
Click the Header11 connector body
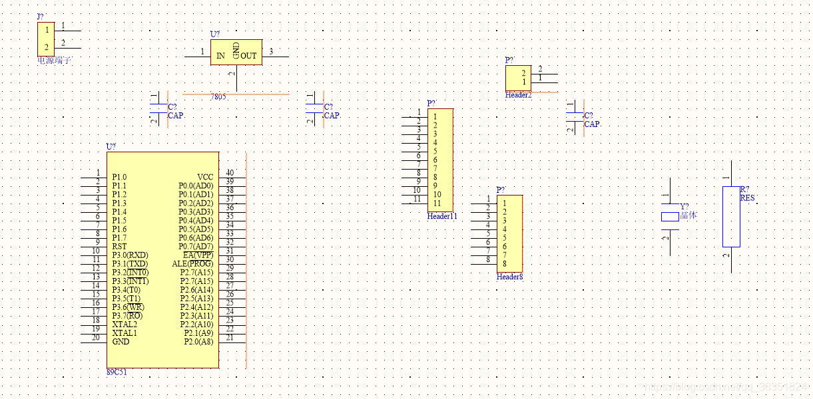[x=440, y=160]
